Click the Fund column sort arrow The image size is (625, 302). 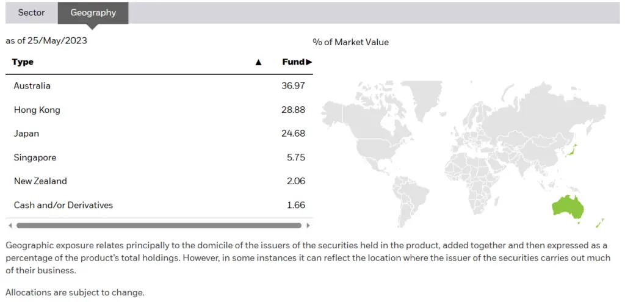click(x=309, y=62)
